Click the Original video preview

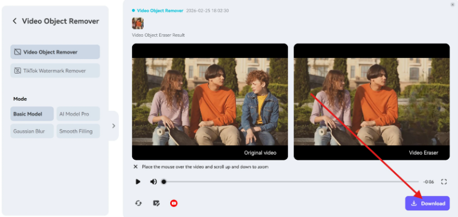[x=210, y=101]
